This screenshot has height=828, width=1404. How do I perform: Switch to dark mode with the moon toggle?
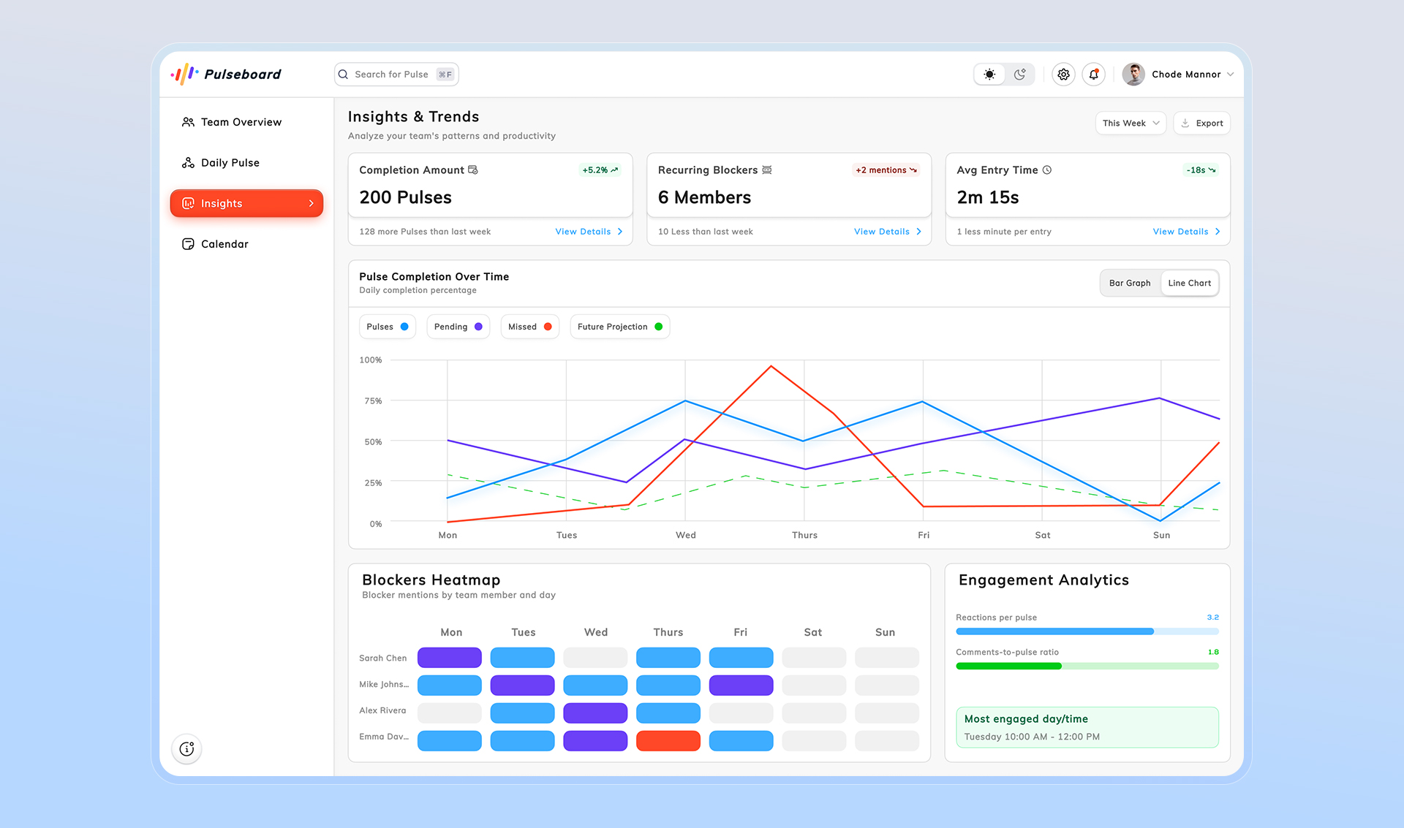pyautogui.click(x=1019, y=74)
